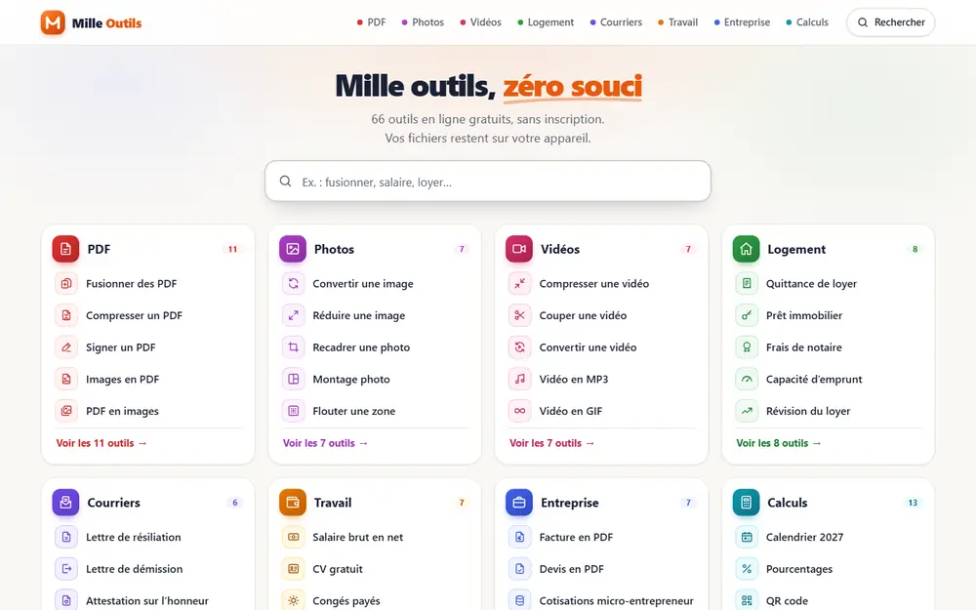The image size is (976, 610).
Task: Click the trend icon beside Révision du loyer
Action: (x=747, y=411)
